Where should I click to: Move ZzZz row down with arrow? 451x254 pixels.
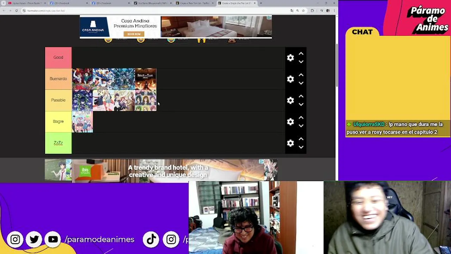click(301, 147)
